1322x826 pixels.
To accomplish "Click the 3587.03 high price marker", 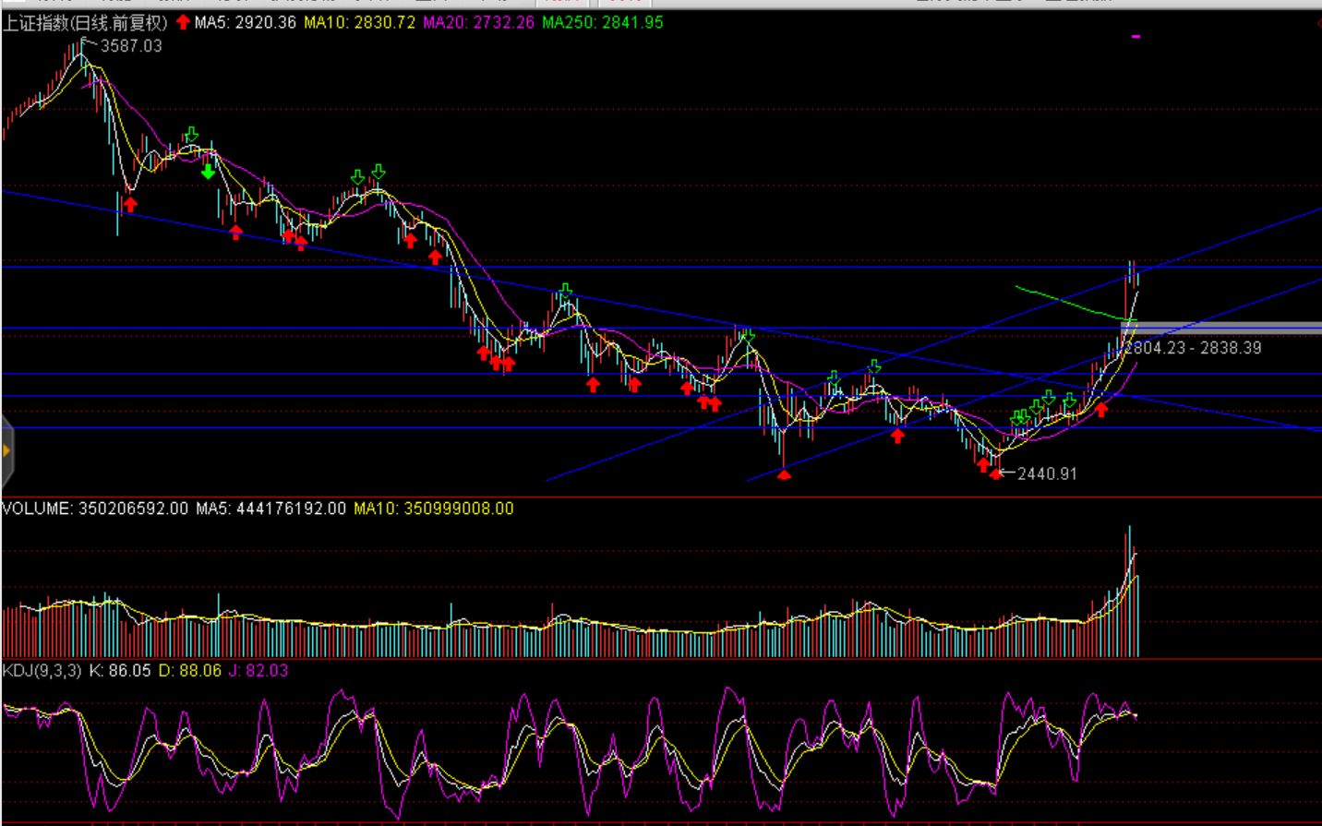I will (x=130, y=46).
